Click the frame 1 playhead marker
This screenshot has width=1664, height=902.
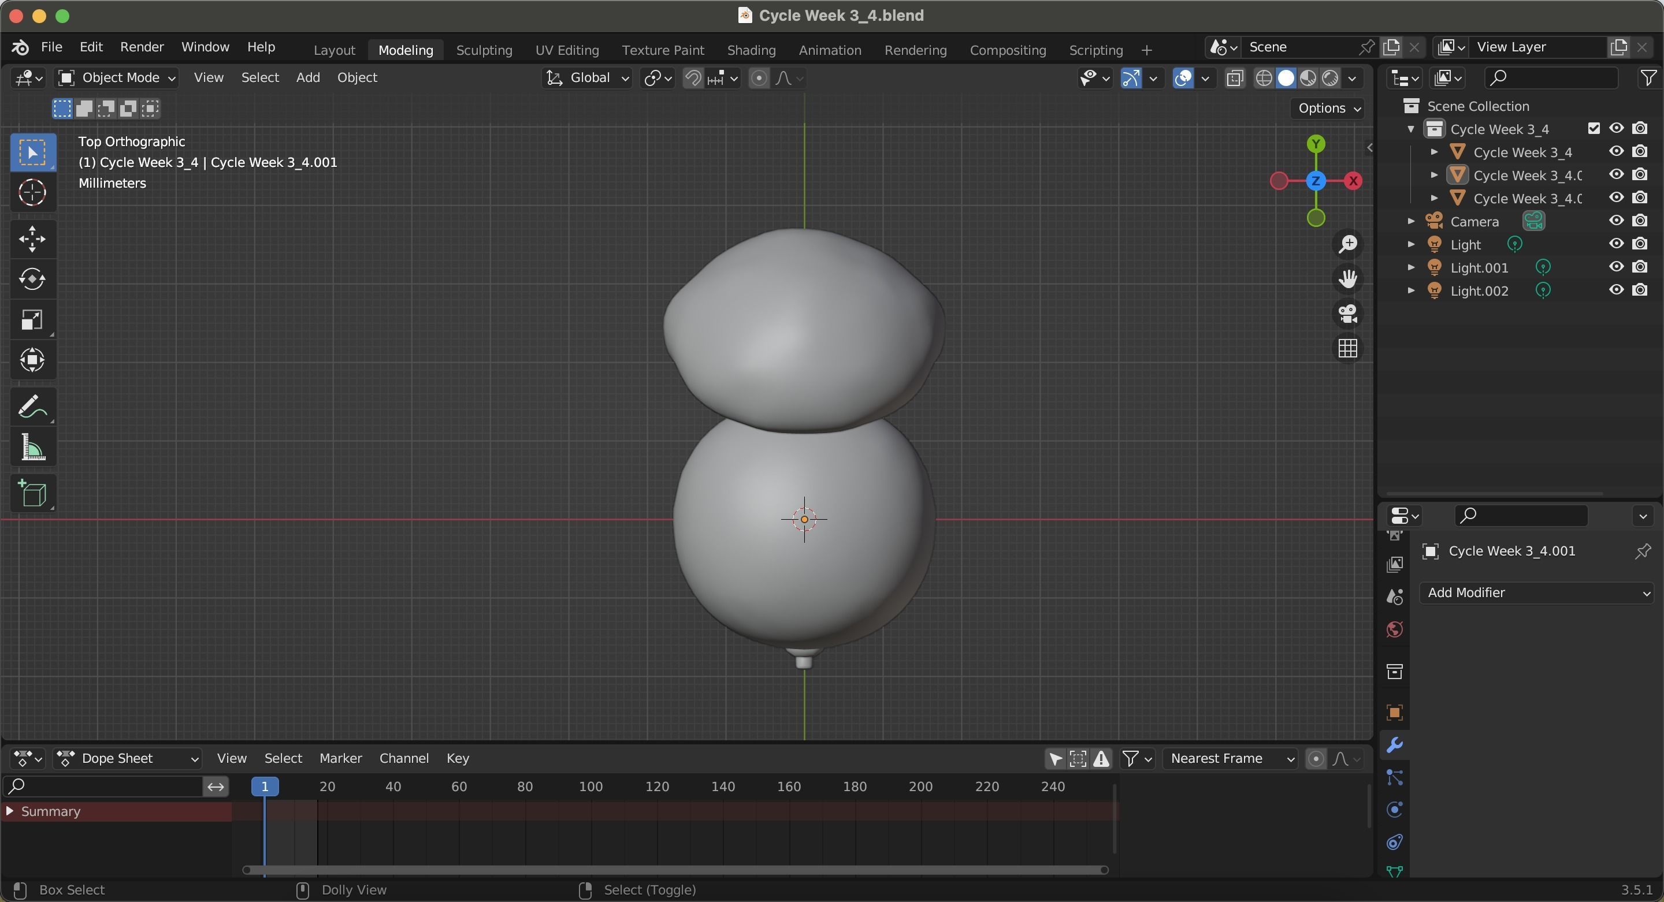264,787
